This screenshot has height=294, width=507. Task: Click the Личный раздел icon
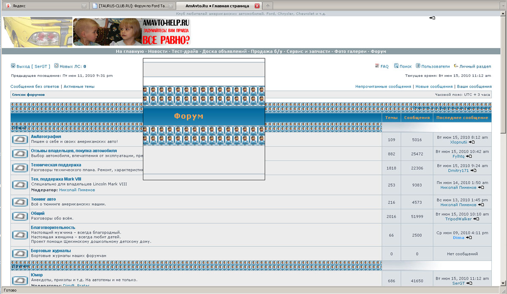click(x=456, y=66)
